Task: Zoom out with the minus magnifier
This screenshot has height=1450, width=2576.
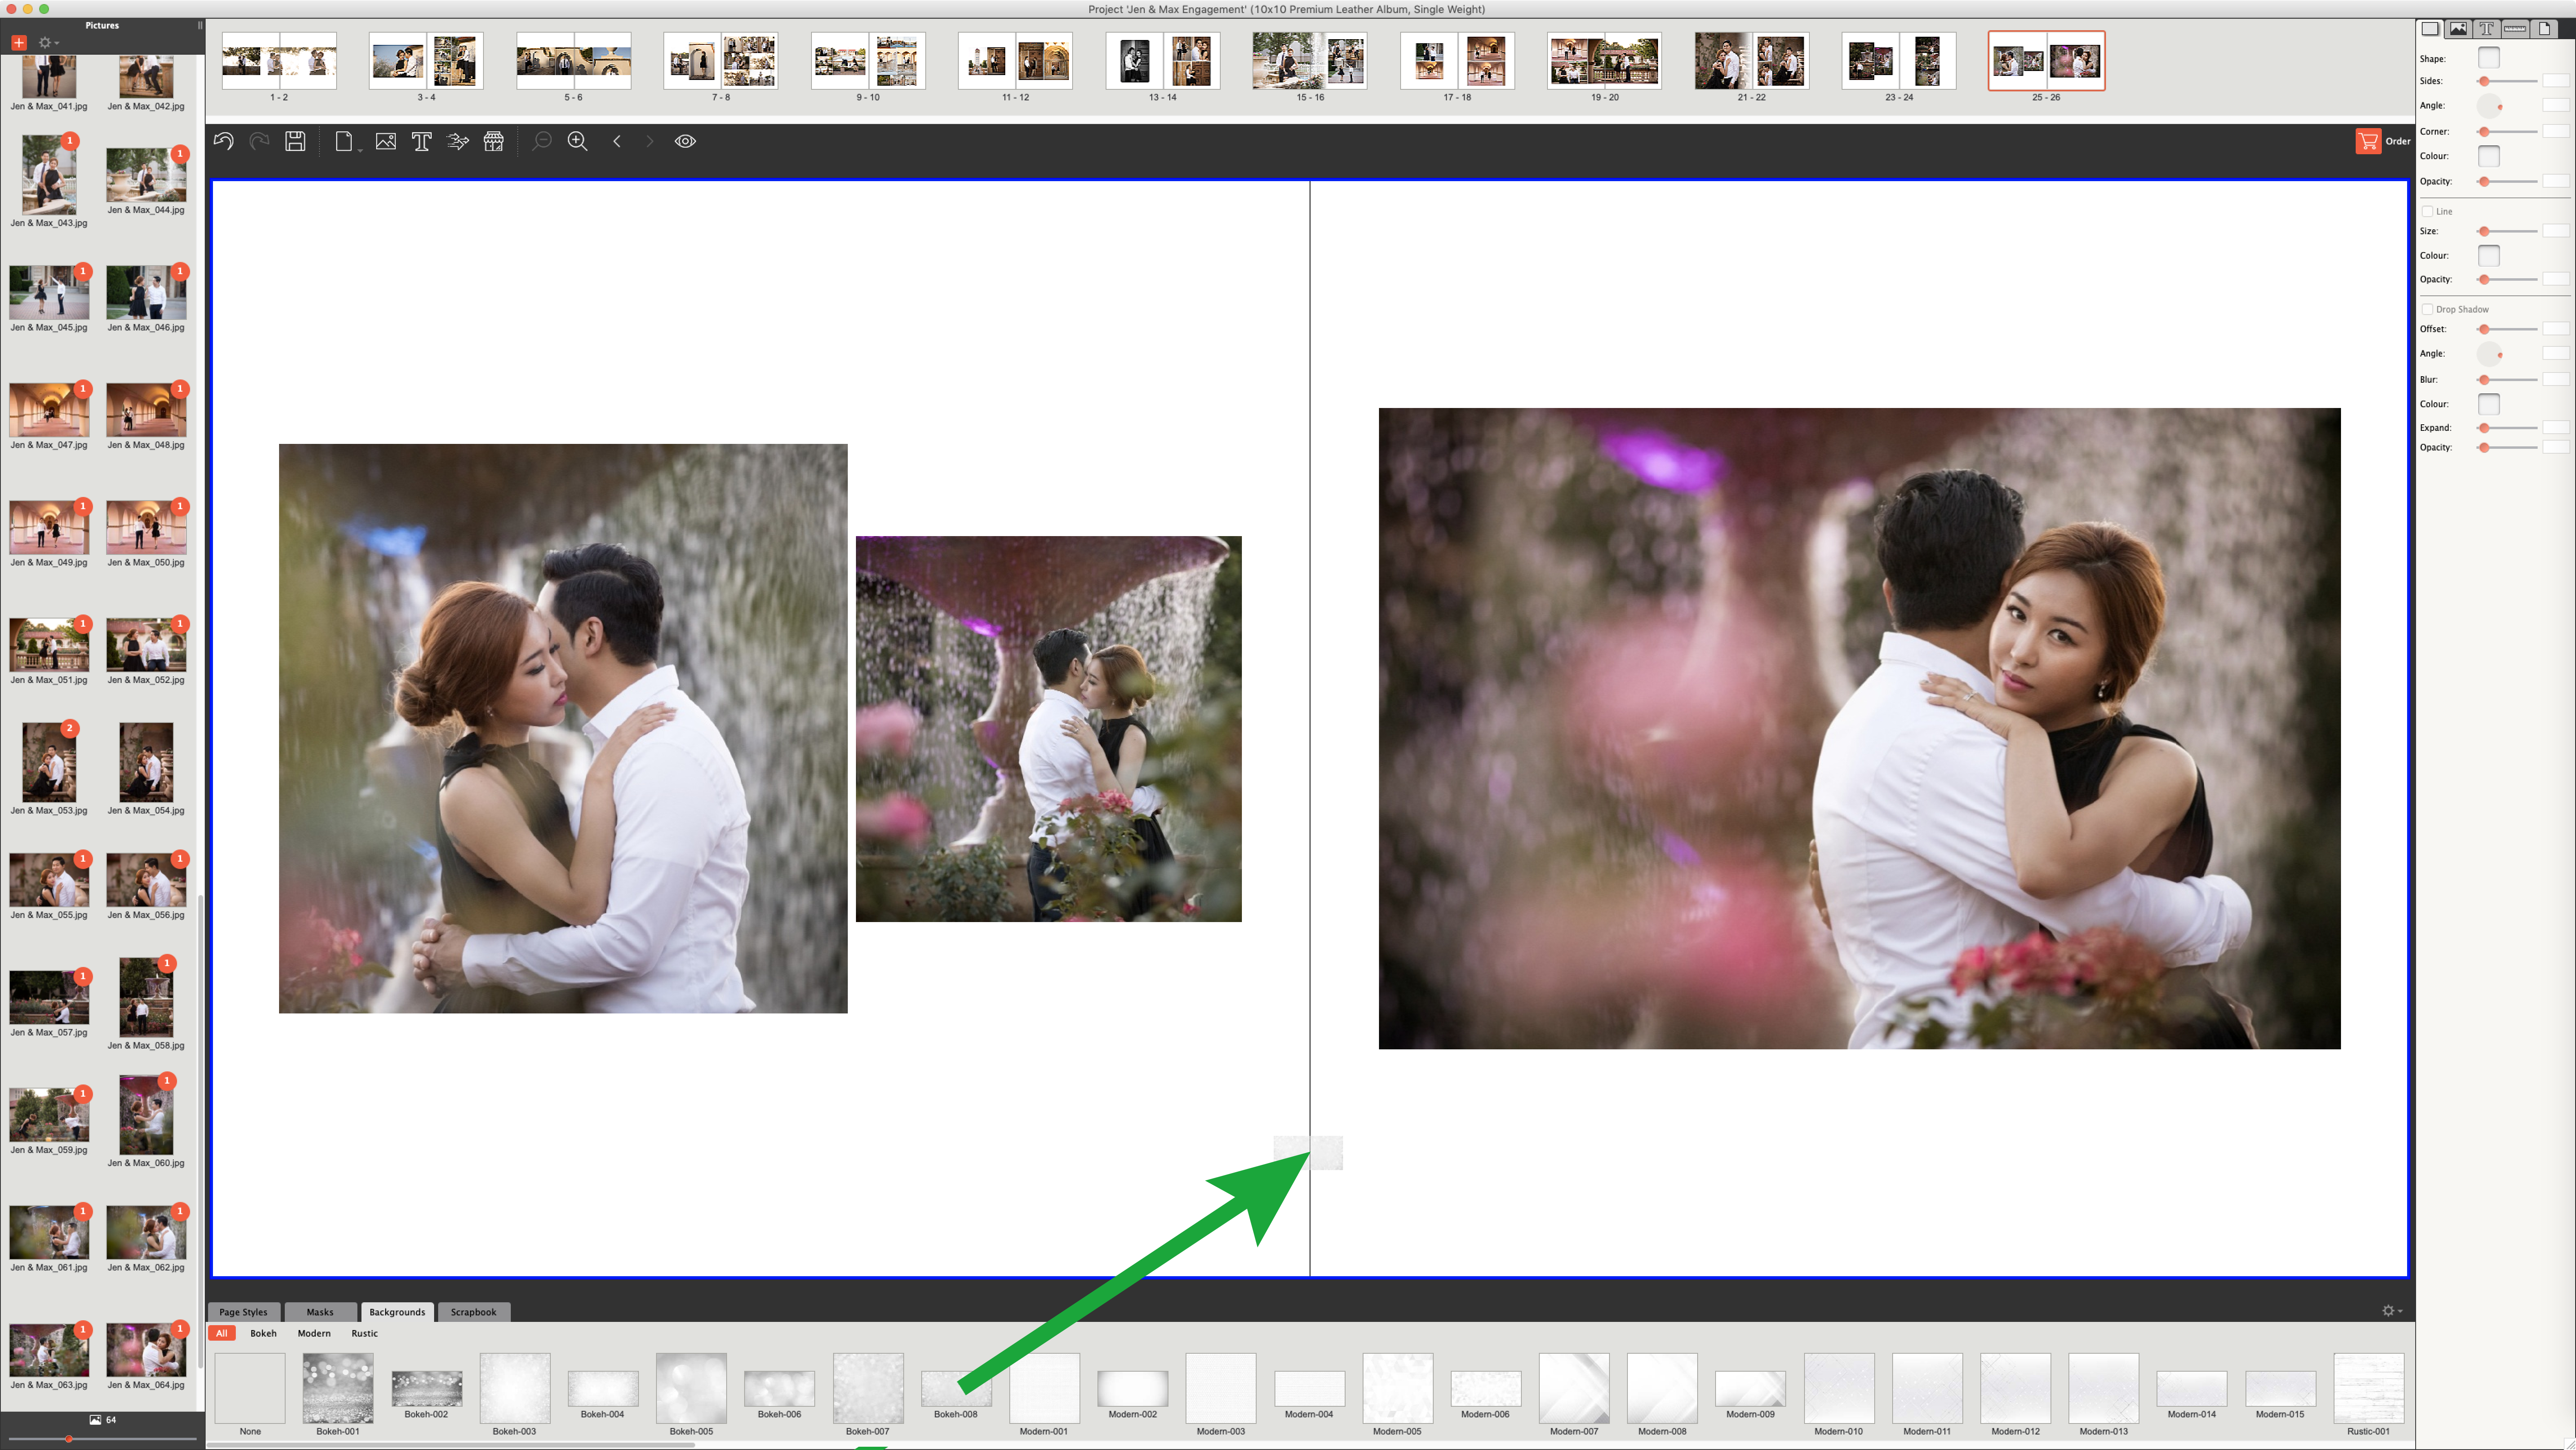Action: point(541,141)
